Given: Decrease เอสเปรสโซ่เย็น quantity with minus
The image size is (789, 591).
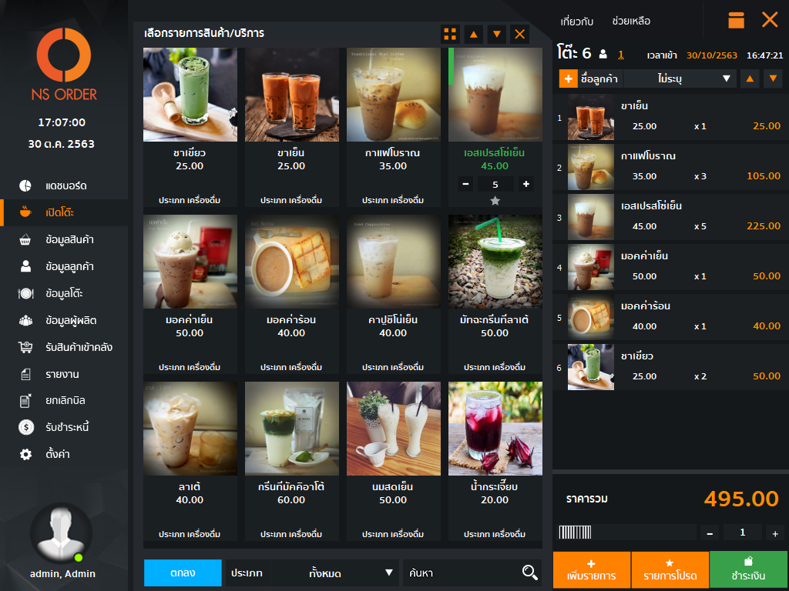Looking at the screenshot, I should [465, 185].
